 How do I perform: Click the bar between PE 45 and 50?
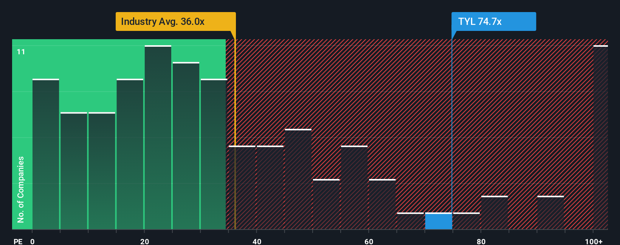tap(298, 179)
